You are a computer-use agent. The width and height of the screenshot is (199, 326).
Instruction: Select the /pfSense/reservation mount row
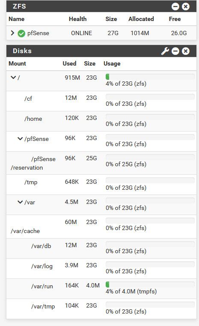point(101,163)
